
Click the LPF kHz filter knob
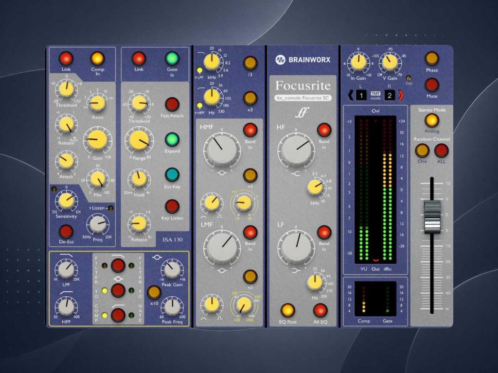(211, 62)
